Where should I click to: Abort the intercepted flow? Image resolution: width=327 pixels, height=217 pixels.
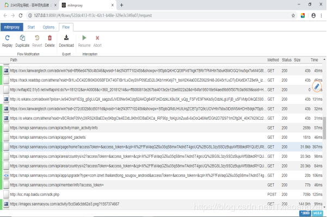click(97, 38)
